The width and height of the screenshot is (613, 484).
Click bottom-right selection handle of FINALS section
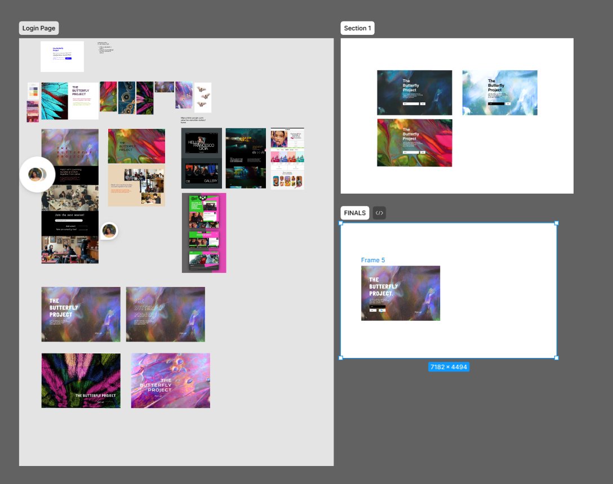(556, 358)
